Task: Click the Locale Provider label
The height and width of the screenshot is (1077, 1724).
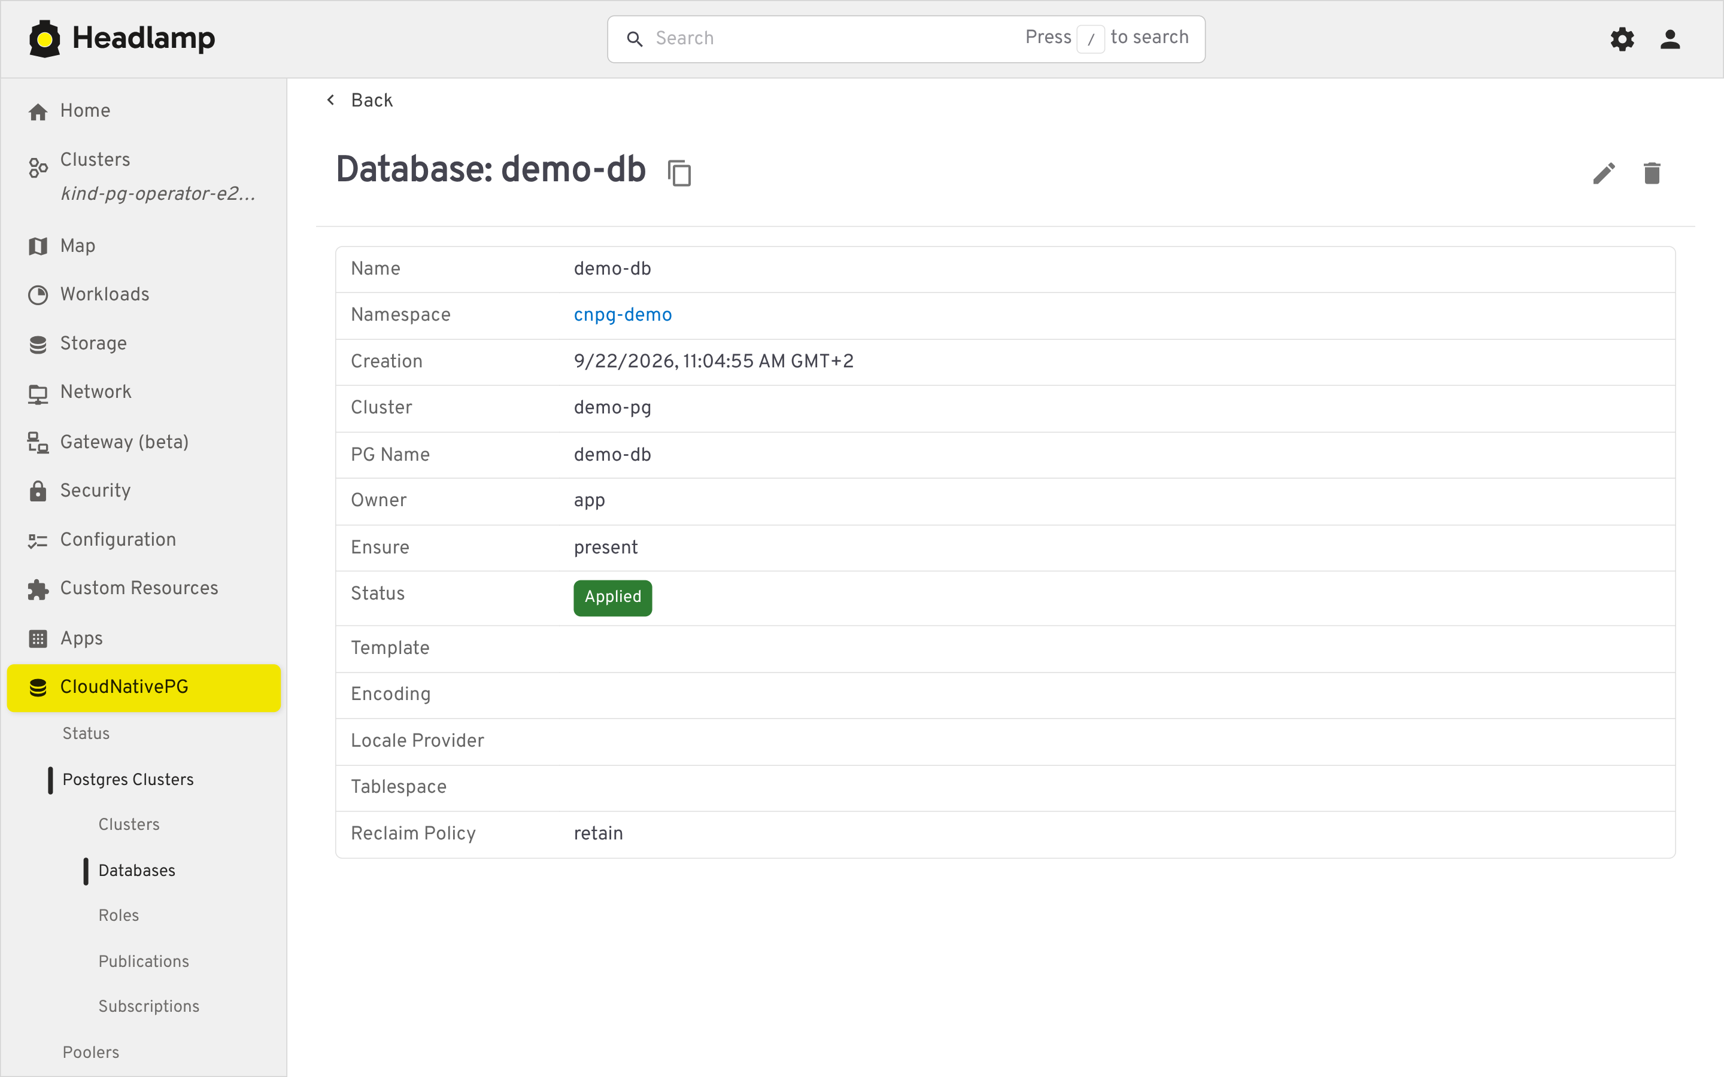Action: click(417, 741)
